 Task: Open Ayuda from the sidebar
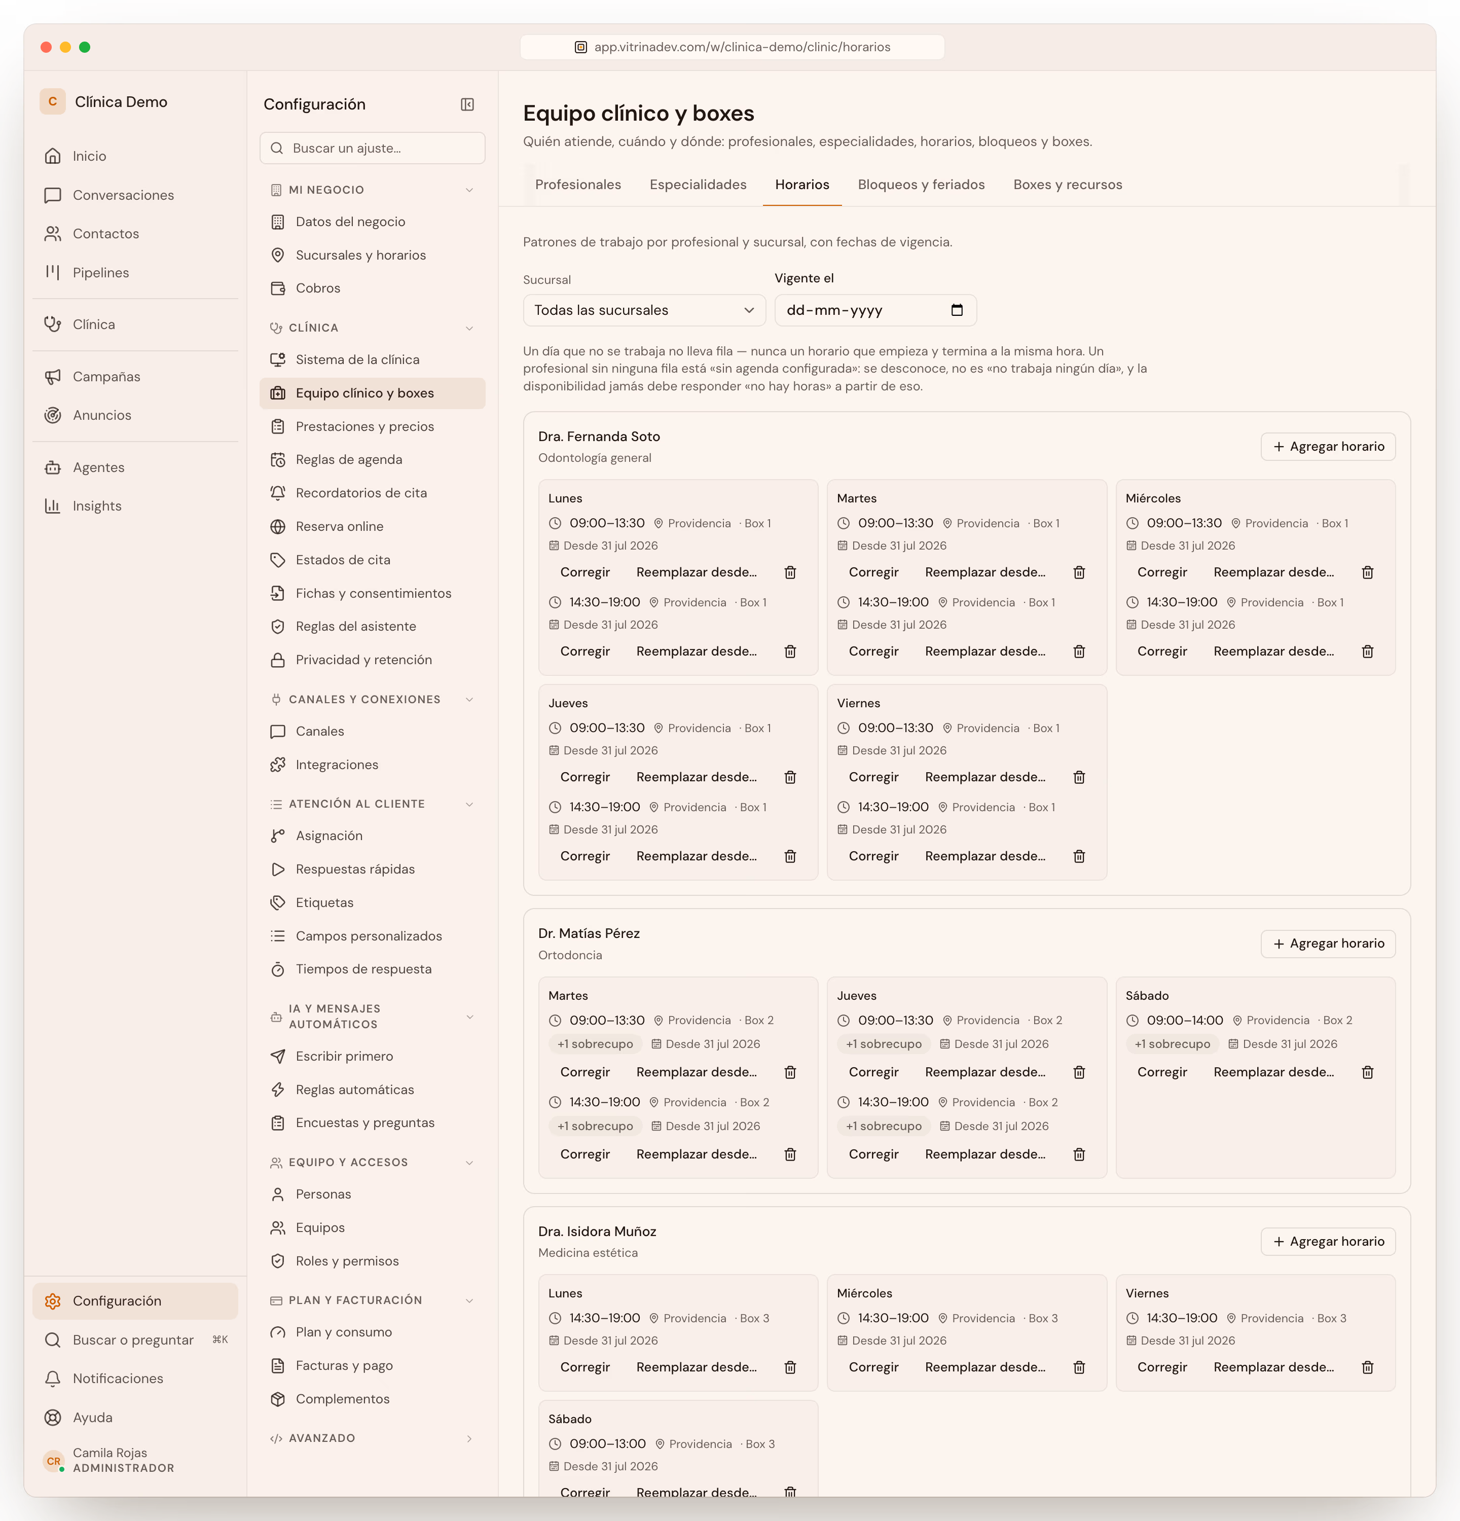[x=135, y=1417]
